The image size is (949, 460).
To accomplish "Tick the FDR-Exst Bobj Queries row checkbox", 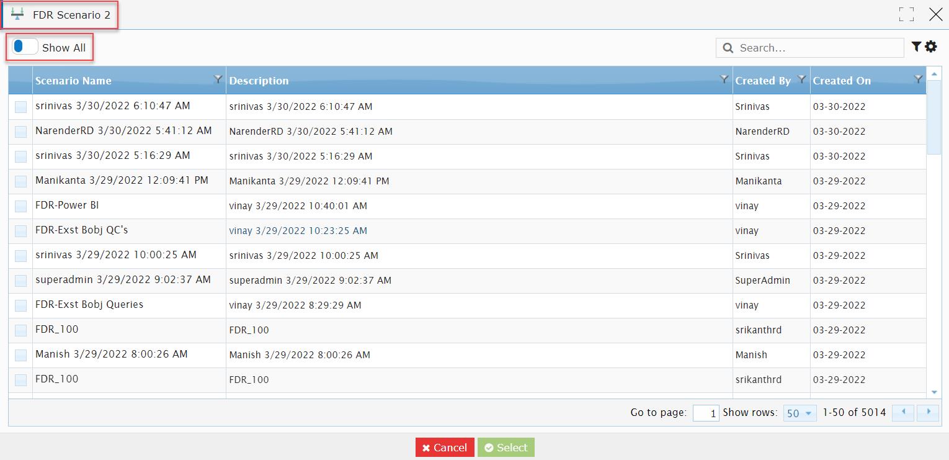I will (x=20, y=305).
